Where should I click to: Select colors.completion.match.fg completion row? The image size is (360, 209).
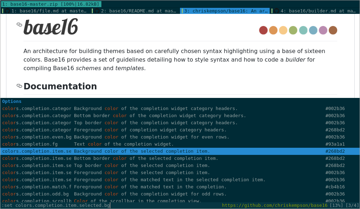click(180, 187)
